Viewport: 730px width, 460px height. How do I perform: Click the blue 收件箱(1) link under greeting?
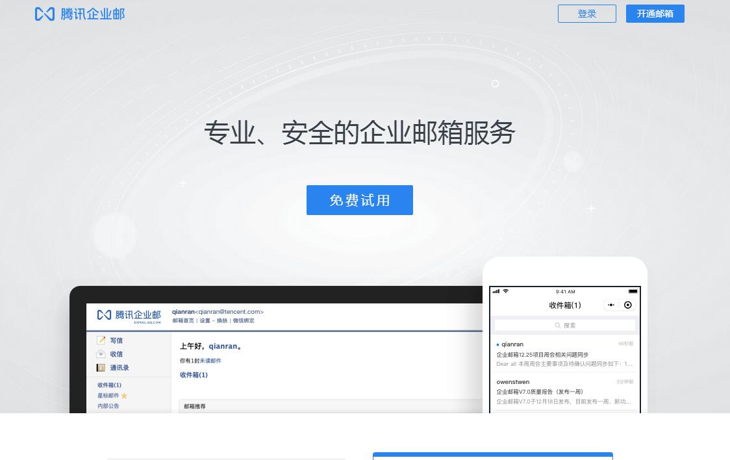tap(194, 375)
